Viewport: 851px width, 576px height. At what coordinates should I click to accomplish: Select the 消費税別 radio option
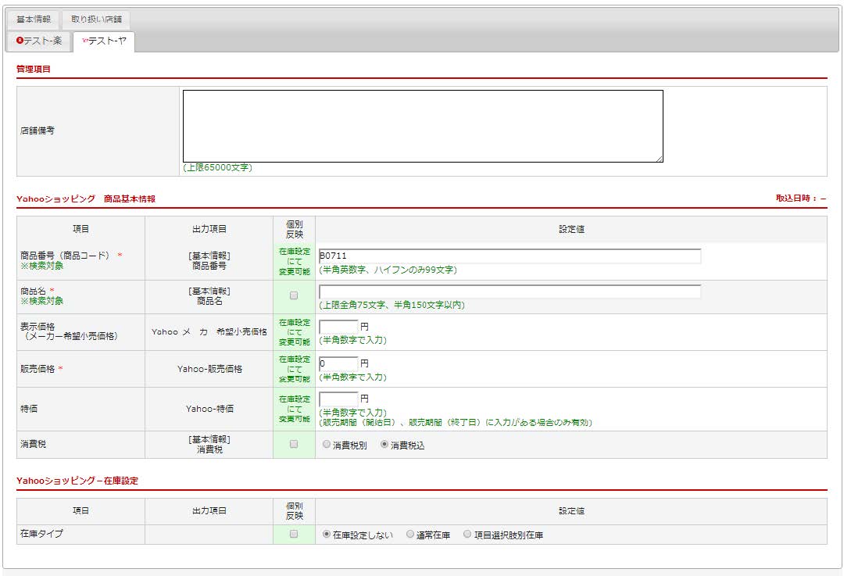[327, 445]
